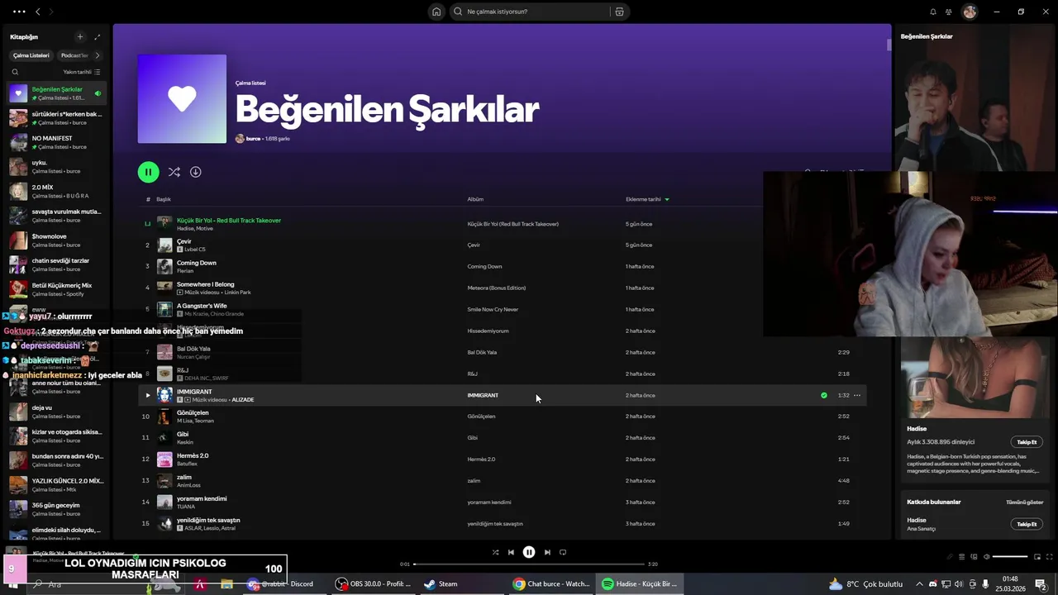Open the 2.0 MİX playlist
1058x595 pixels.
click(x=55, y=191)
